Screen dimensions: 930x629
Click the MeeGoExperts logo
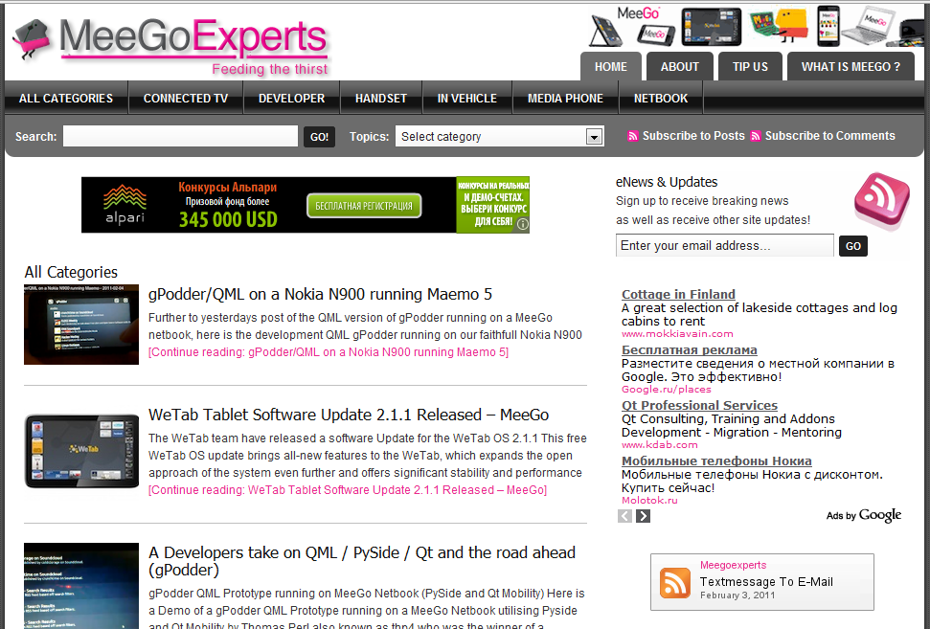click(x=170, y=46)
